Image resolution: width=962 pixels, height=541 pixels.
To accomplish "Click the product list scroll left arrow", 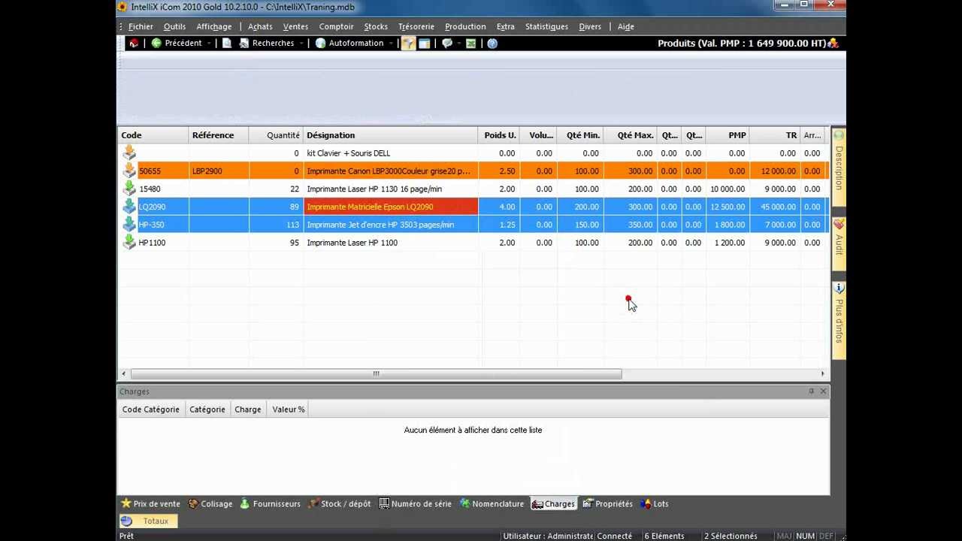I will point(124,373).
